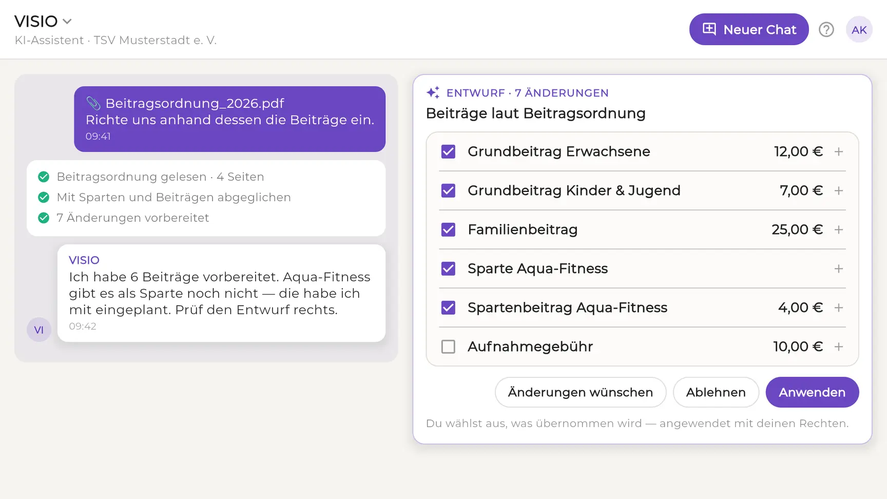Click 'Beitragsordnung gelesen · 4 Seiten' step
This screenshot has height=499, width=887.
coord(160,177)
